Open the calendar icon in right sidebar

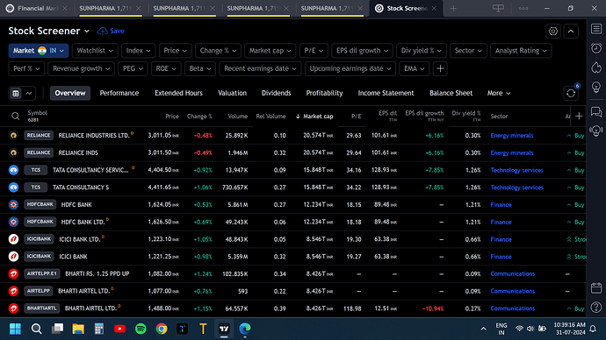596,288
